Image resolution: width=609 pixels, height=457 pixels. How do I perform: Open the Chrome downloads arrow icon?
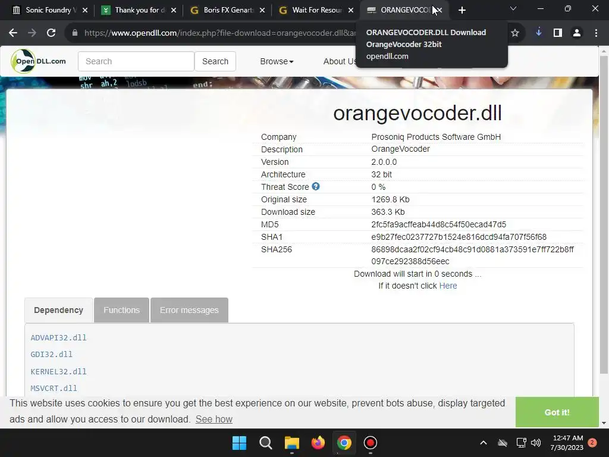[539, 33]
